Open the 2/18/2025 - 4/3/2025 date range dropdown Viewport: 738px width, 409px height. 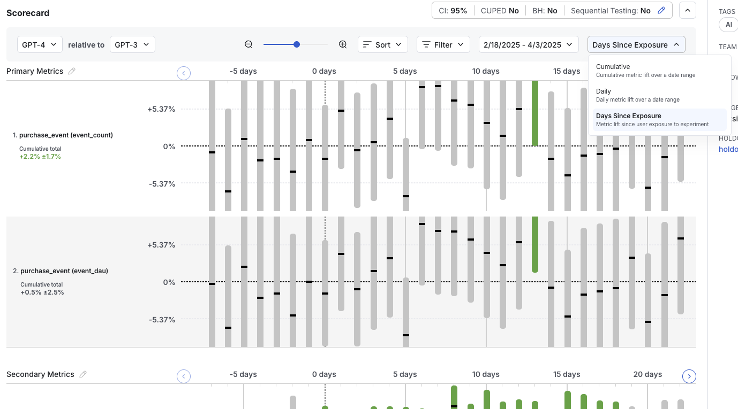click(528, 44)
